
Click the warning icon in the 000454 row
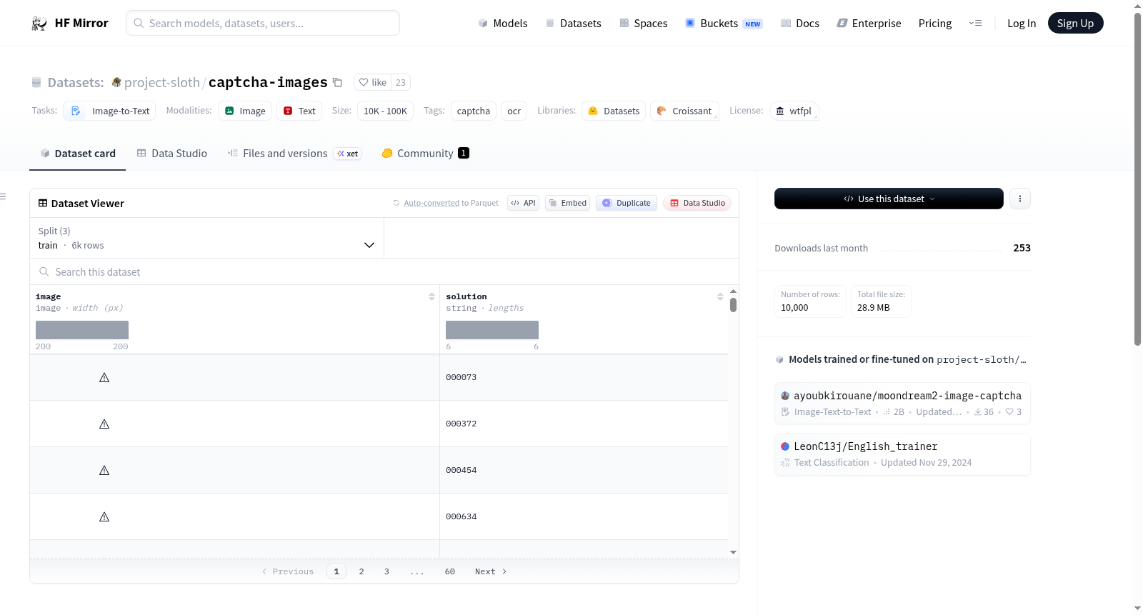pyautogui.click(x=104, y=470)
